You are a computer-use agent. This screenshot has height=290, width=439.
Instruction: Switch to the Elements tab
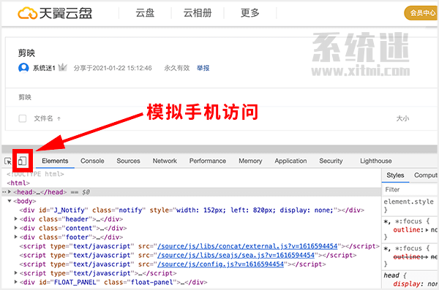coord(55,161)
